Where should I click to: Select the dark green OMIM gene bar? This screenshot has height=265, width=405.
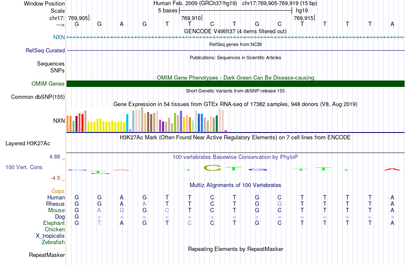[235, 84]
